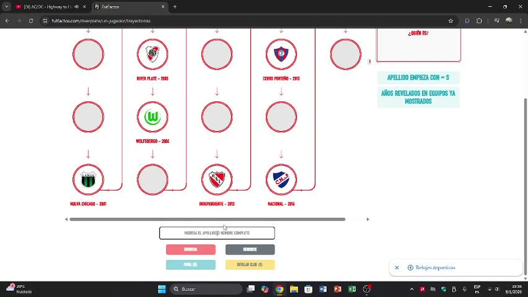Screen dimensions: 528x297
Task: Click 'CERRO PORTEÑO - 2013' label
Action: point(281,78)
